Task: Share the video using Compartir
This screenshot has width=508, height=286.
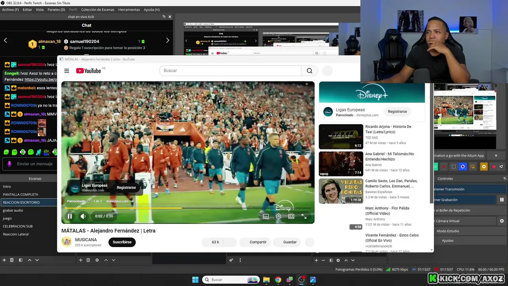Action: [255, 242]
